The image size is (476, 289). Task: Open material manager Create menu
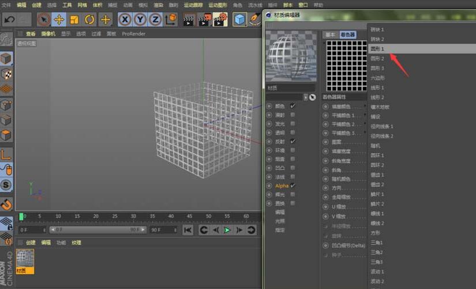(x=31, y=242)
